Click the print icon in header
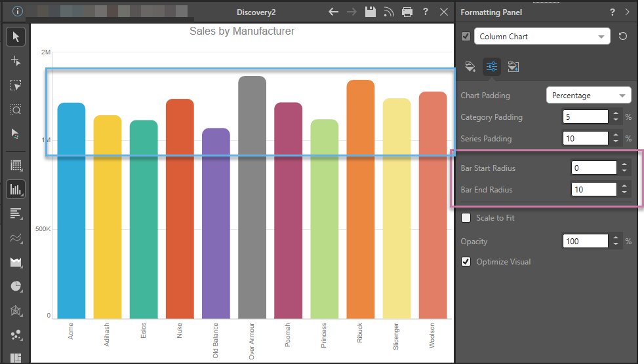 click(x=407, y=12)
